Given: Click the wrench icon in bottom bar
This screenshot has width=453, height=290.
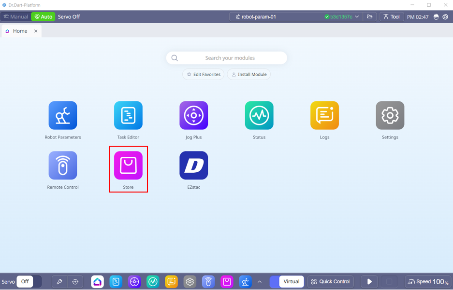Looking at the screenshot, I should click(x=59, y=282).
